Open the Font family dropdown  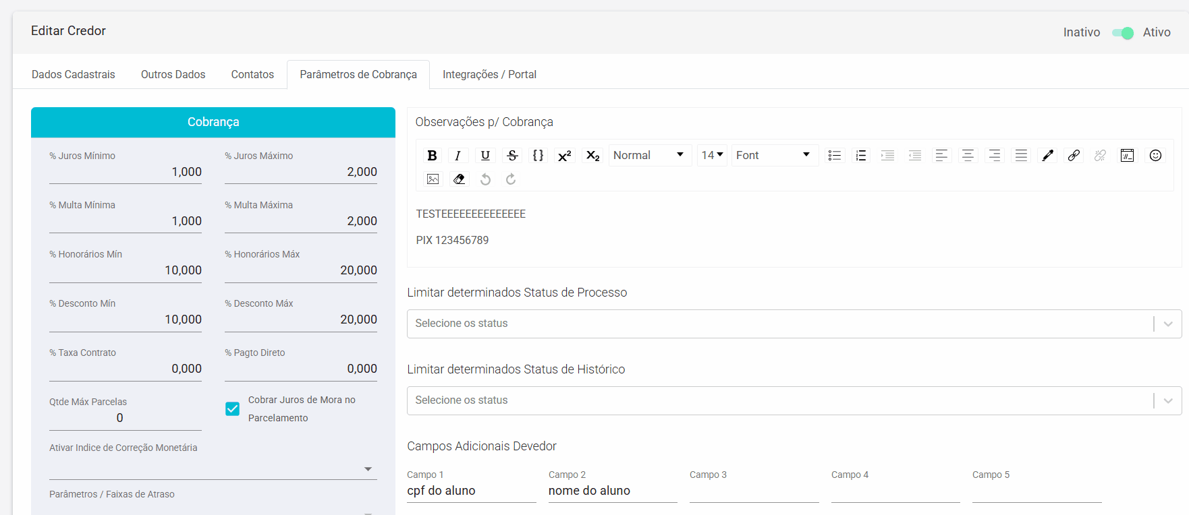click(775, 156)
